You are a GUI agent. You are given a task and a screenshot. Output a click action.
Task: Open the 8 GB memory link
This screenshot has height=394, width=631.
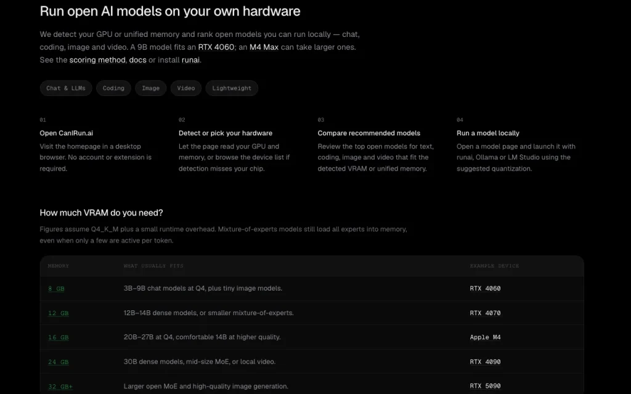(56, 289)
